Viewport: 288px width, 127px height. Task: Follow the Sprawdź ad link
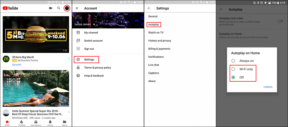(17, 65)
